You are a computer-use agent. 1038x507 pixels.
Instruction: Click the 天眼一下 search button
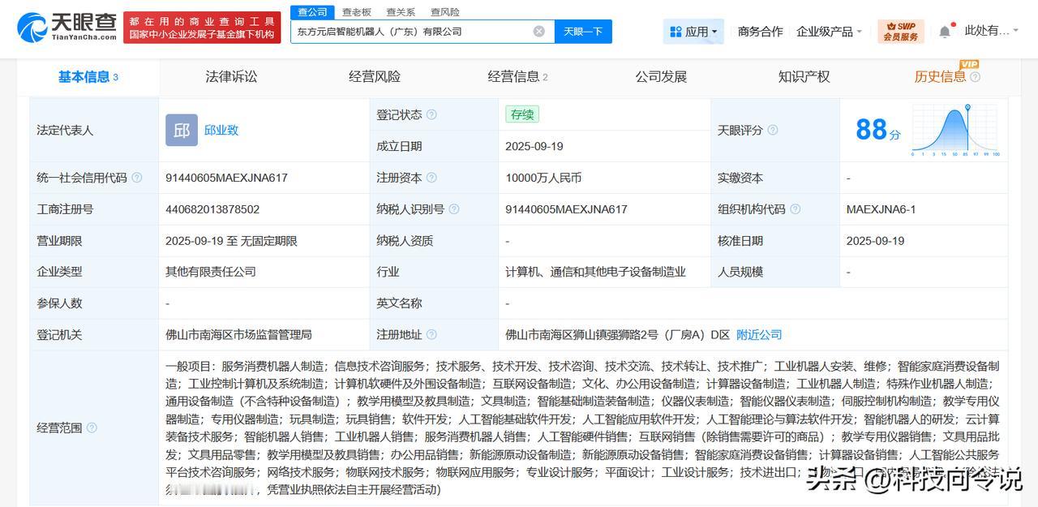(x=583, y=32)
